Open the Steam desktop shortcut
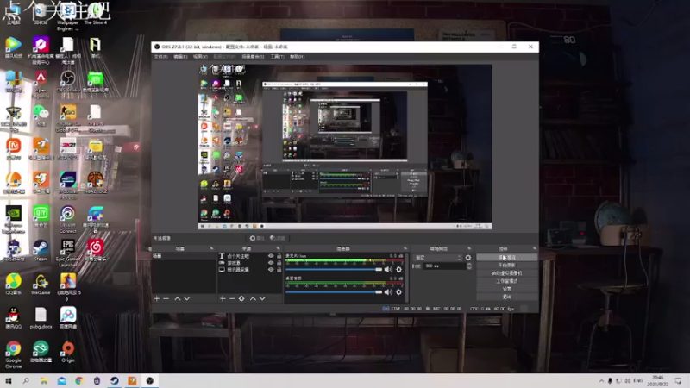The height and width of the screenshot is (388, 690). tap(41, 250)
